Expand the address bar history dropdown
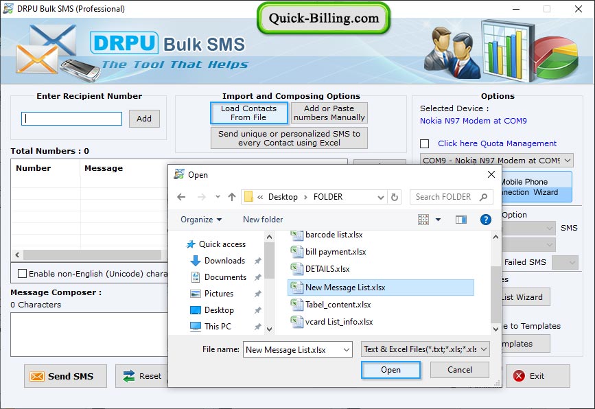The width and height of the screenshot is (595, 409). point(381,197)
